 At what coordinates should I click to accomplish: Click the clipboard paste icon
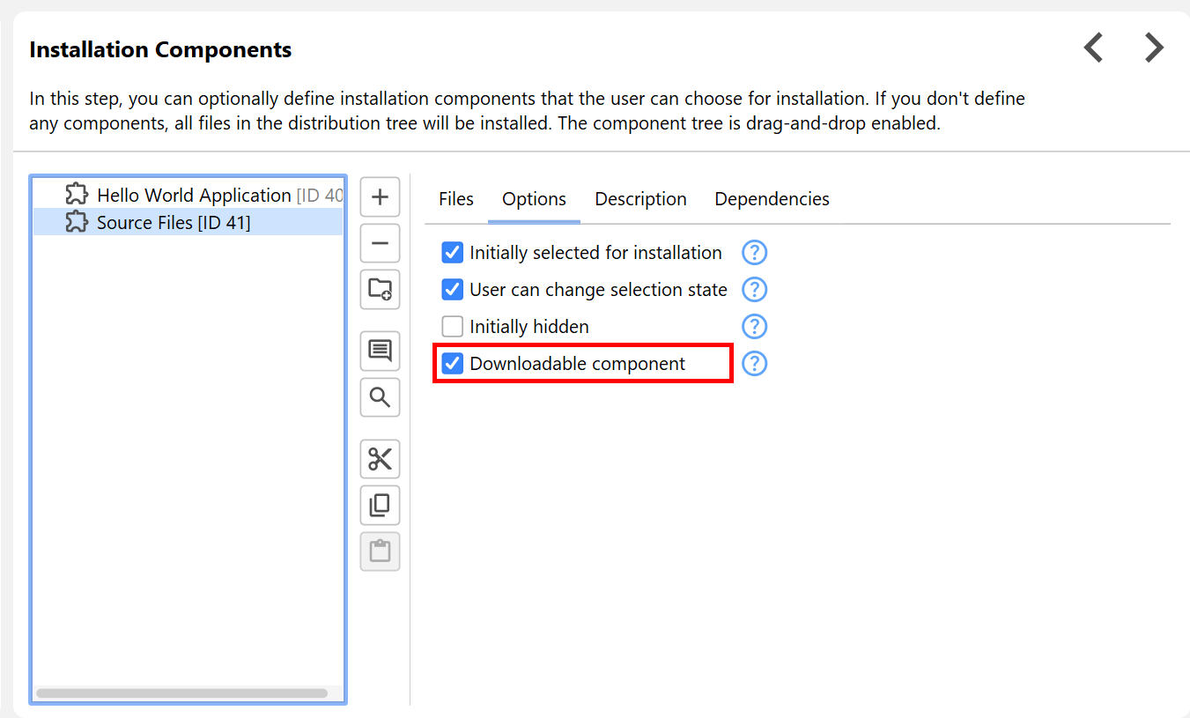[380, 551]
